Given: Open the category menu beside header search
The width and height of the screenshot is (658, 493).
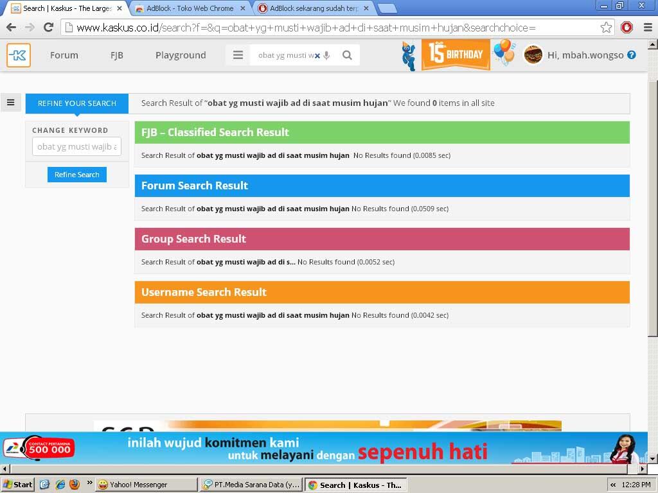Looking at the screenshot, I should 238,55.
